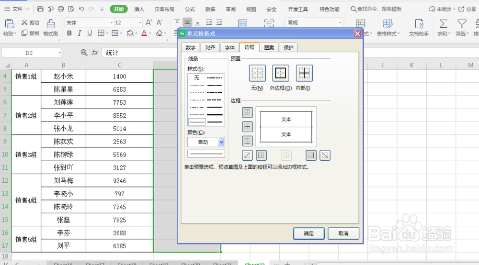Open the number format dropdown (常规)
This screenshot has width=479, height=265.
pyautogui.click(x=340, y=22)
